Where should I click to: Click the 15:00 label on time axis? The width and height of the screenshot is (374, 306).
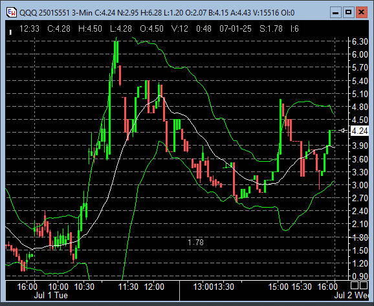pos(278,287)
